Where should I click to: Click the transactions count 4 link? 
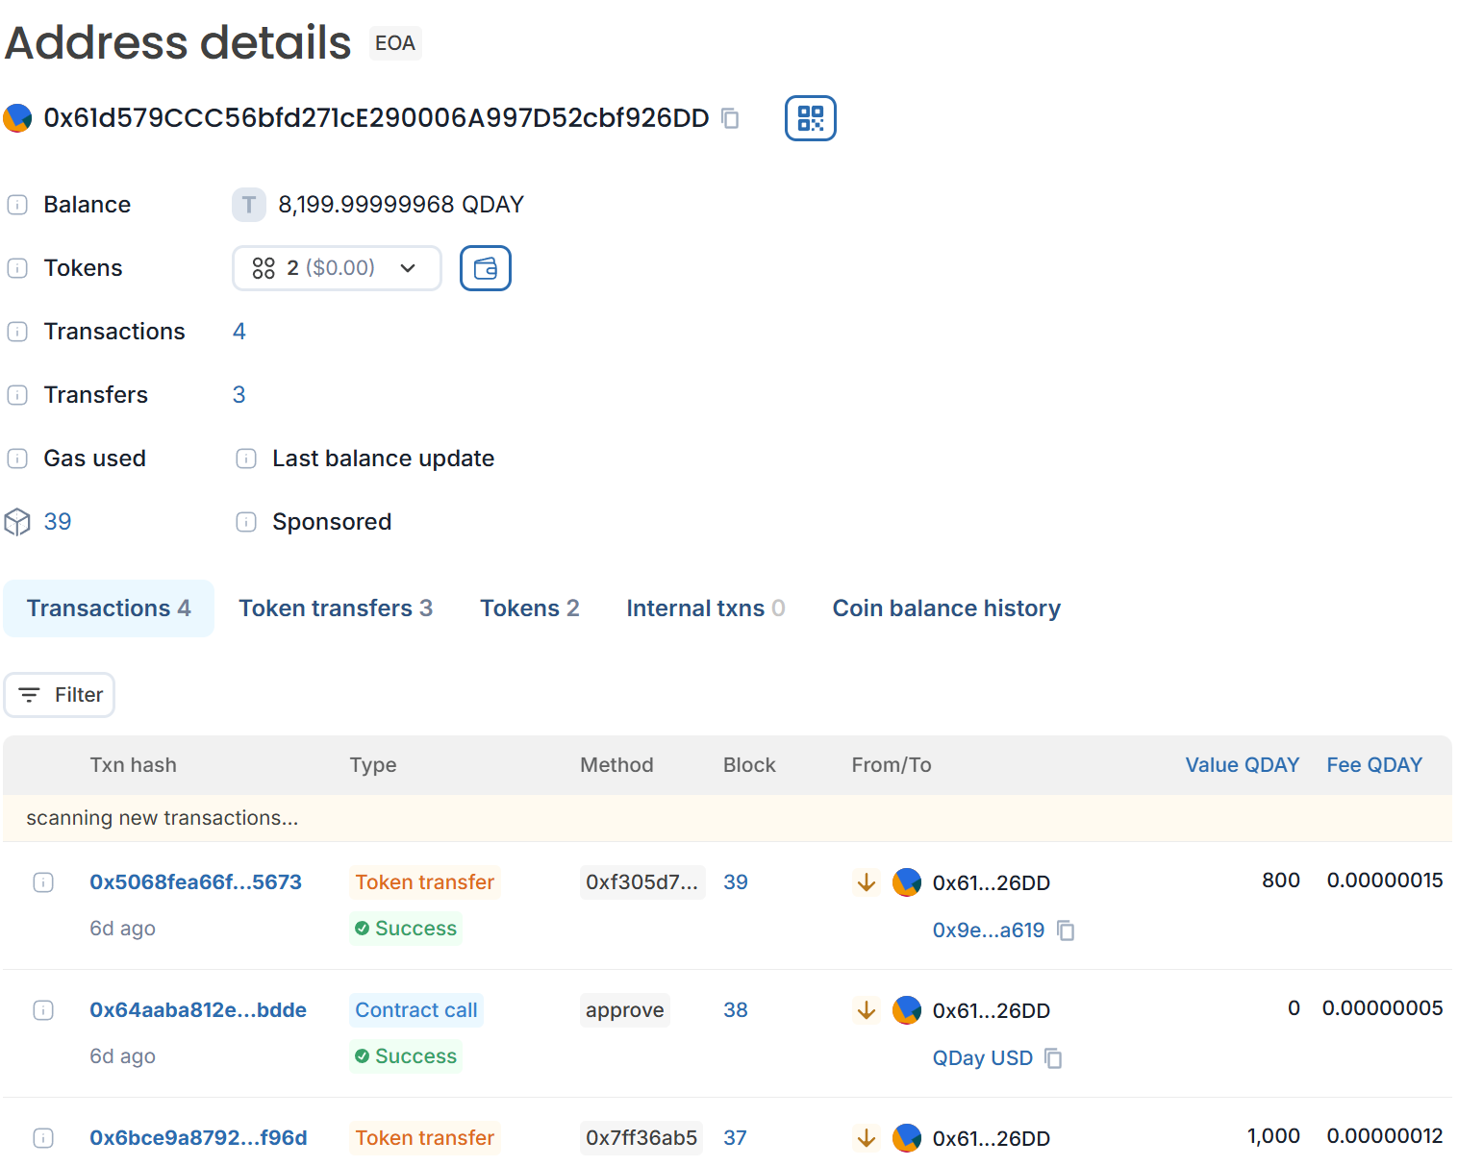[239, 332]
